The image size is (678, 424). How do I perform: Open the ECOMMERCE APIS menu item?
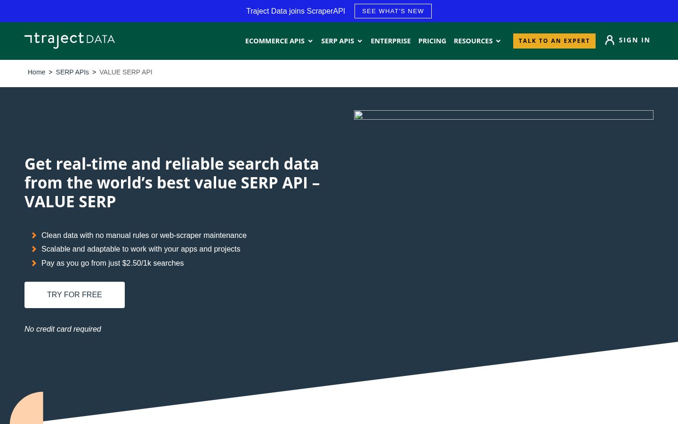(275, 41)
